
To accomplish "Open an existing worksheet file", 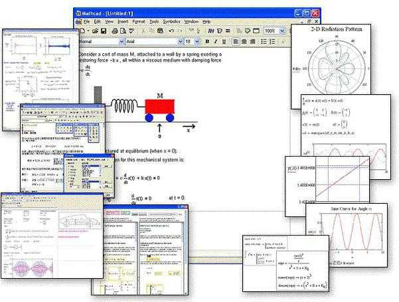I will coord(95,31).
